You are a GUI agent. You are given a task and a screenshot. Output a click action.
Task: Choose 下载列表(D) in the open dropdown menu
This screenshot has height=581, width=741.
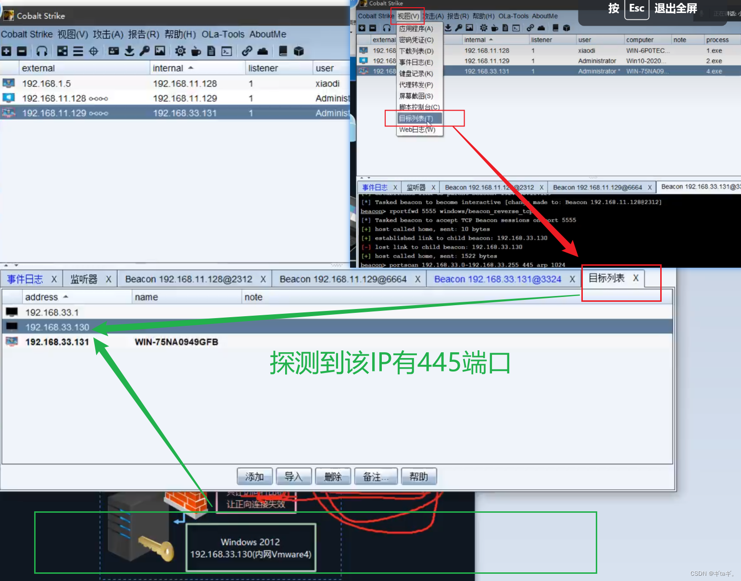419,51
